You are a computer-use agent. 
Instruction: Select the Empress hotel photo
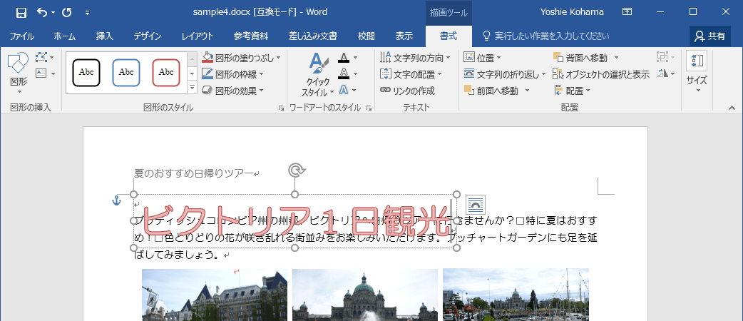coord(215,295)
